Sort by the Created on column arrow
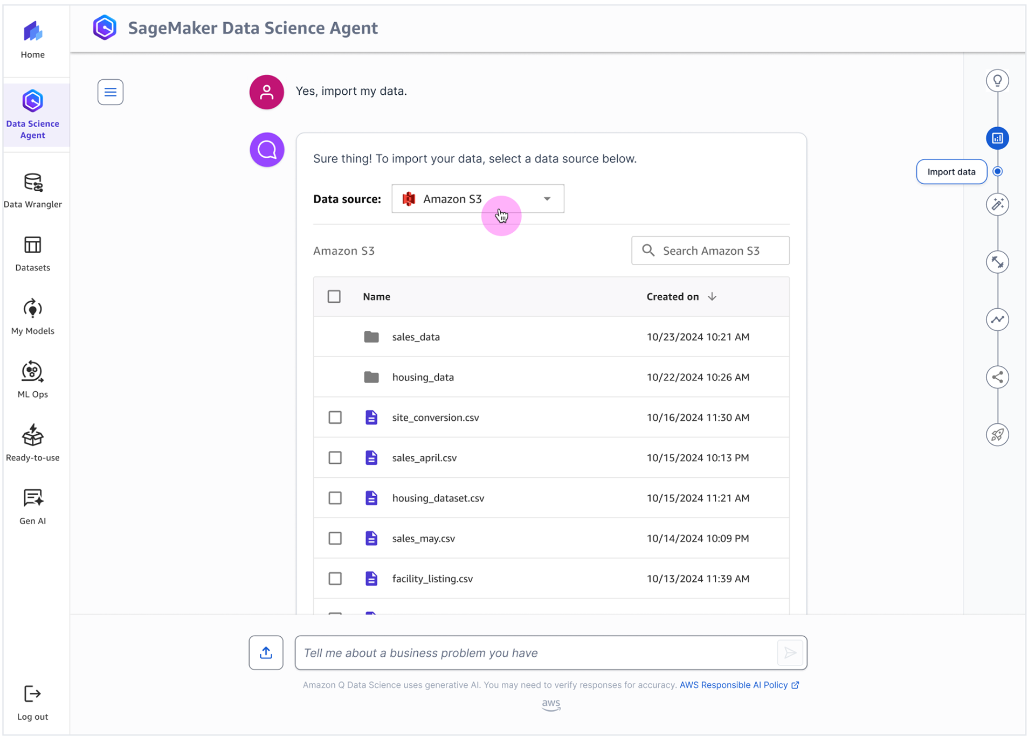Viewport: 1035px width, 744px height. click(712, 297)
